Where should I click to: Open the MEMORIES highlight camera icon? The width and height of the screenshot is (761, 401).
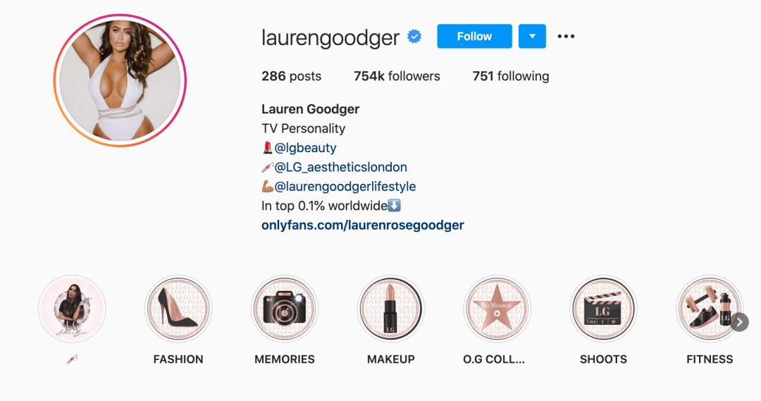pyautogui.click(x=285, y=309)
